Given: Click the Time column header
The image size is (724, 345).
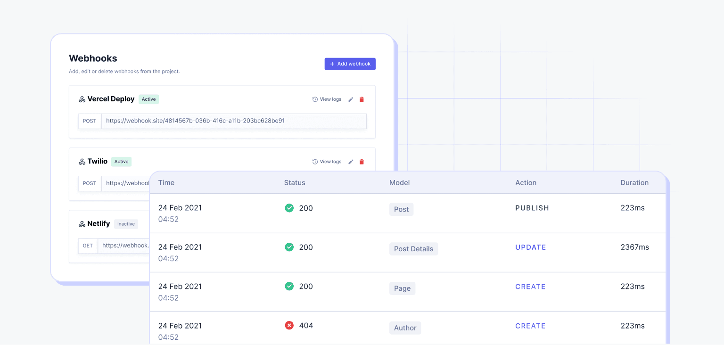Looking at the screenshot, I should pos(166,183).
